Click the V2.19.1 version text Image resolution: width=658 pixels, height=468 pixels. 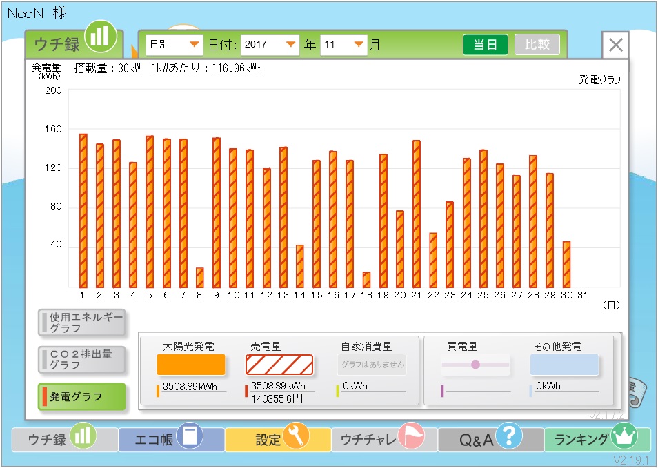[630, 460]
